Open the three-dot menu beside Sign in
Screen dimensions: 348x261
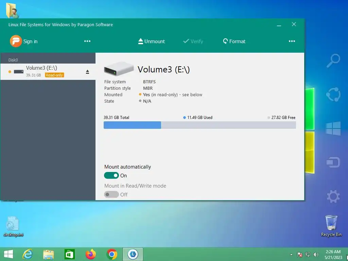click(87, 41)
